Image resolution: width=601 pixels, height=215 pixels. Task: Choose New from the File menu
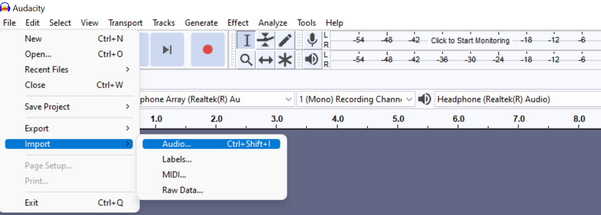[69, 39]
